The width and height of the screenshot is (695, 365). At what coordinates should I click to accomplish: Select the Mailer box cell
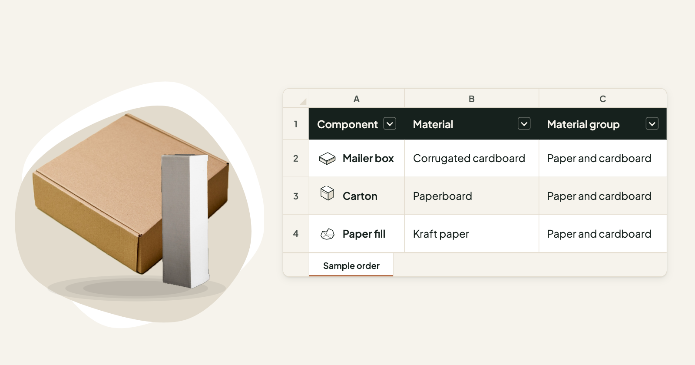click(x=357, y=159)
